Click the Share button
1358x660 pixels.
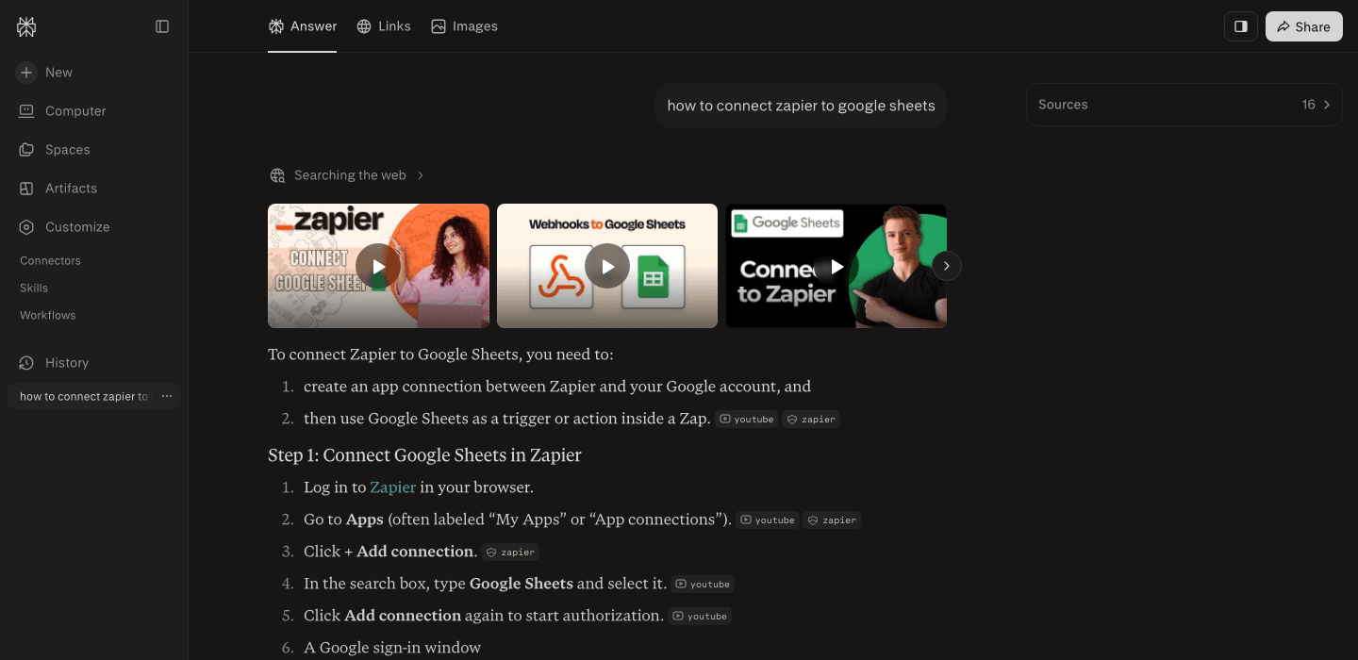point(1304,26)
